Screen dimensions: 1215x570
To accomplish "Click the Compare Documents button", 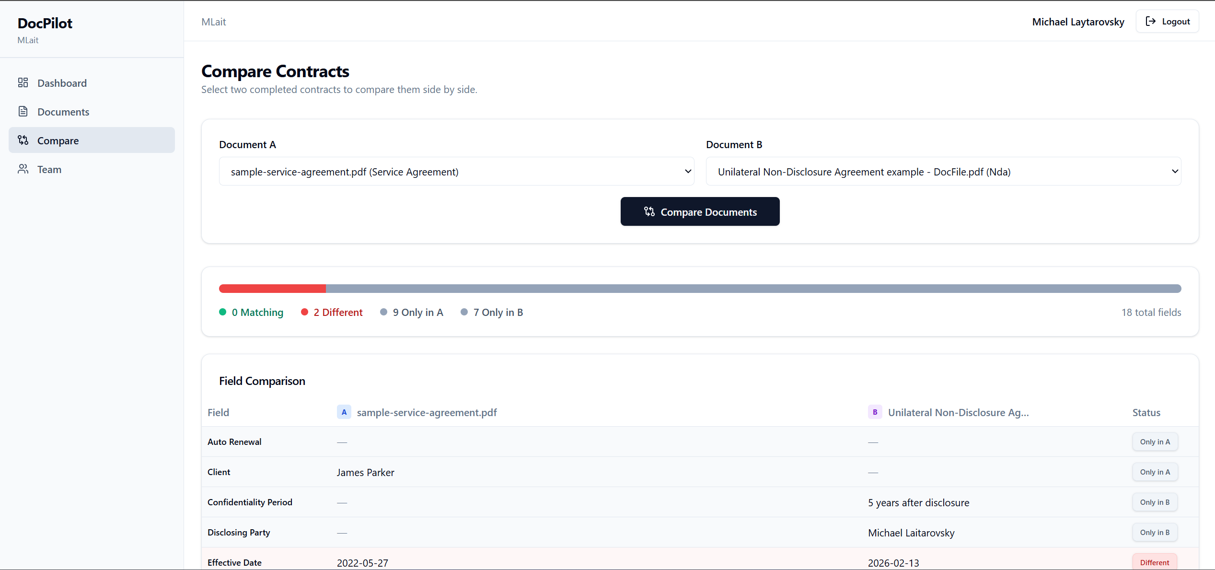I will (700, 212).
